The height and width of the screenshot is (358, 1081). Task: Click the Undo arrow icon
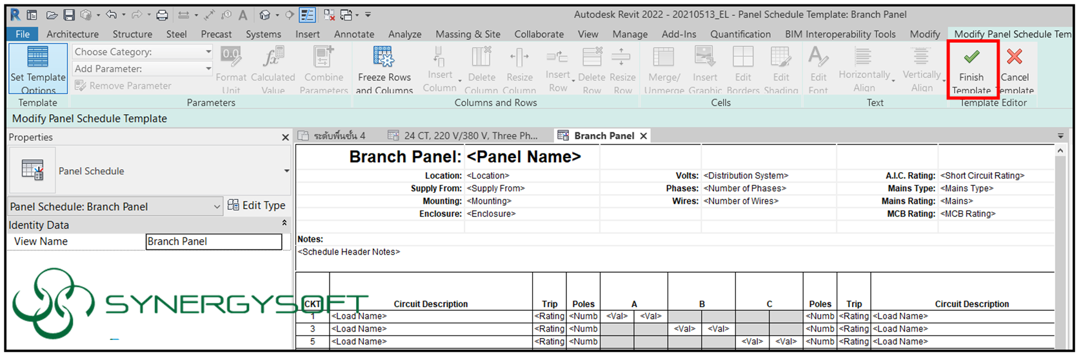[111, 15]
